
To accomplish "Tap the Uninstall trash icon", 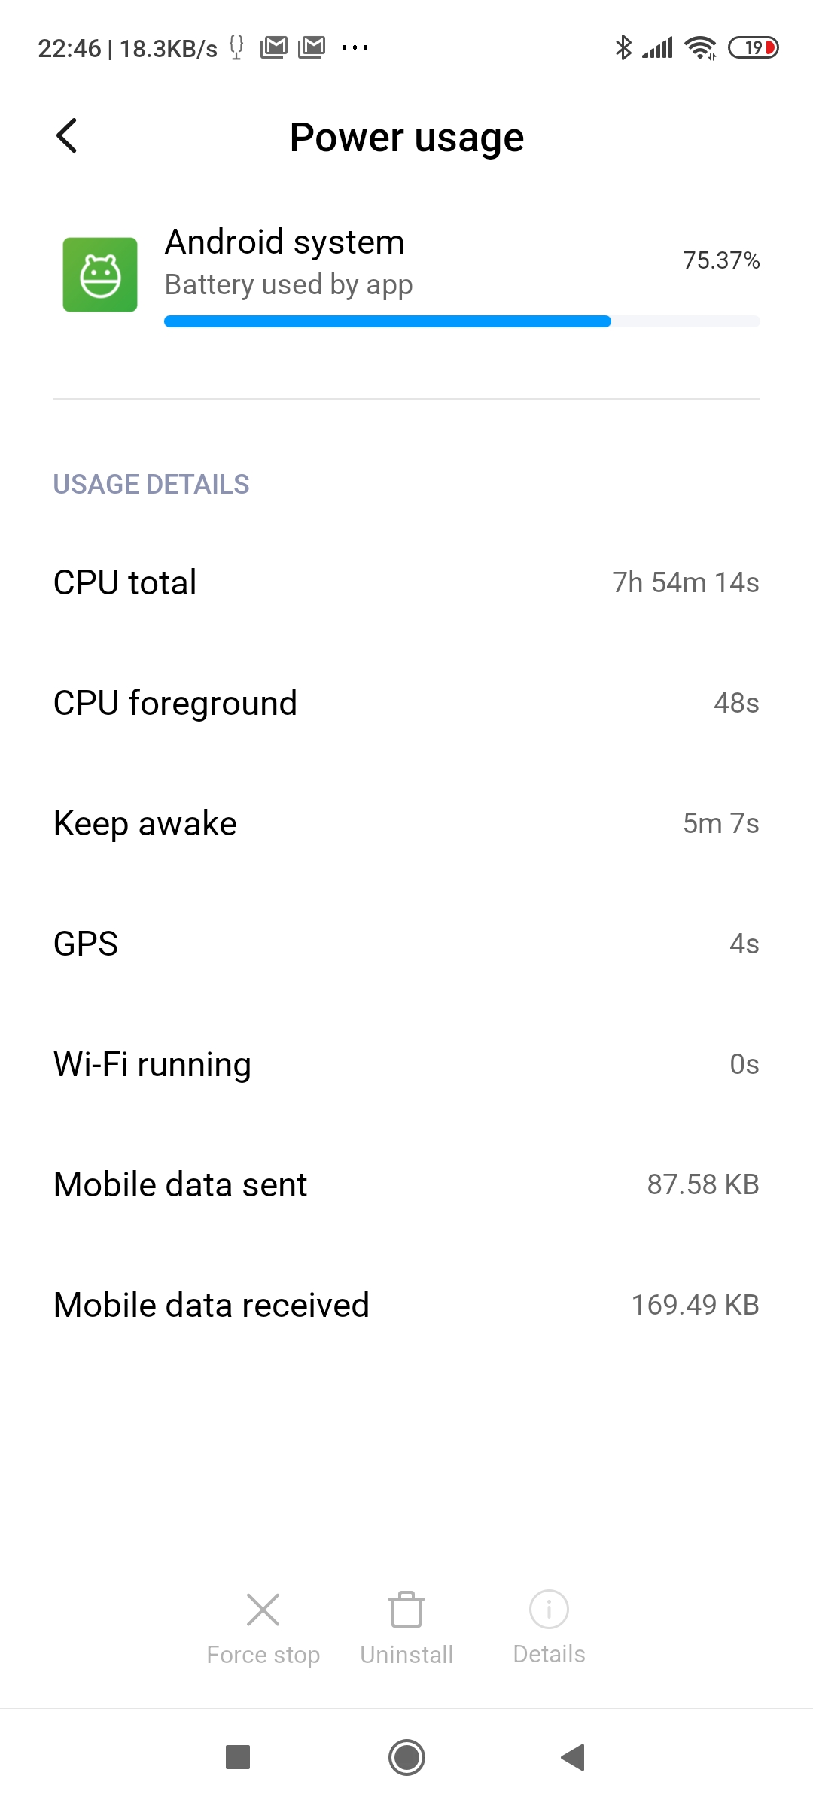I will 406,1610.
